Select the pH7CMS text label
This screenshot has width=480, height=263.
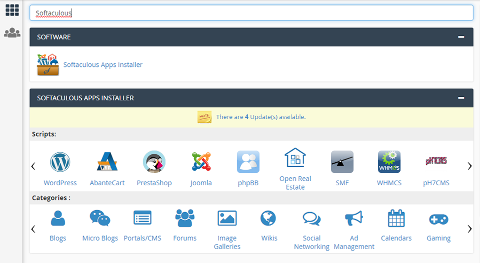tap(436, 183)
